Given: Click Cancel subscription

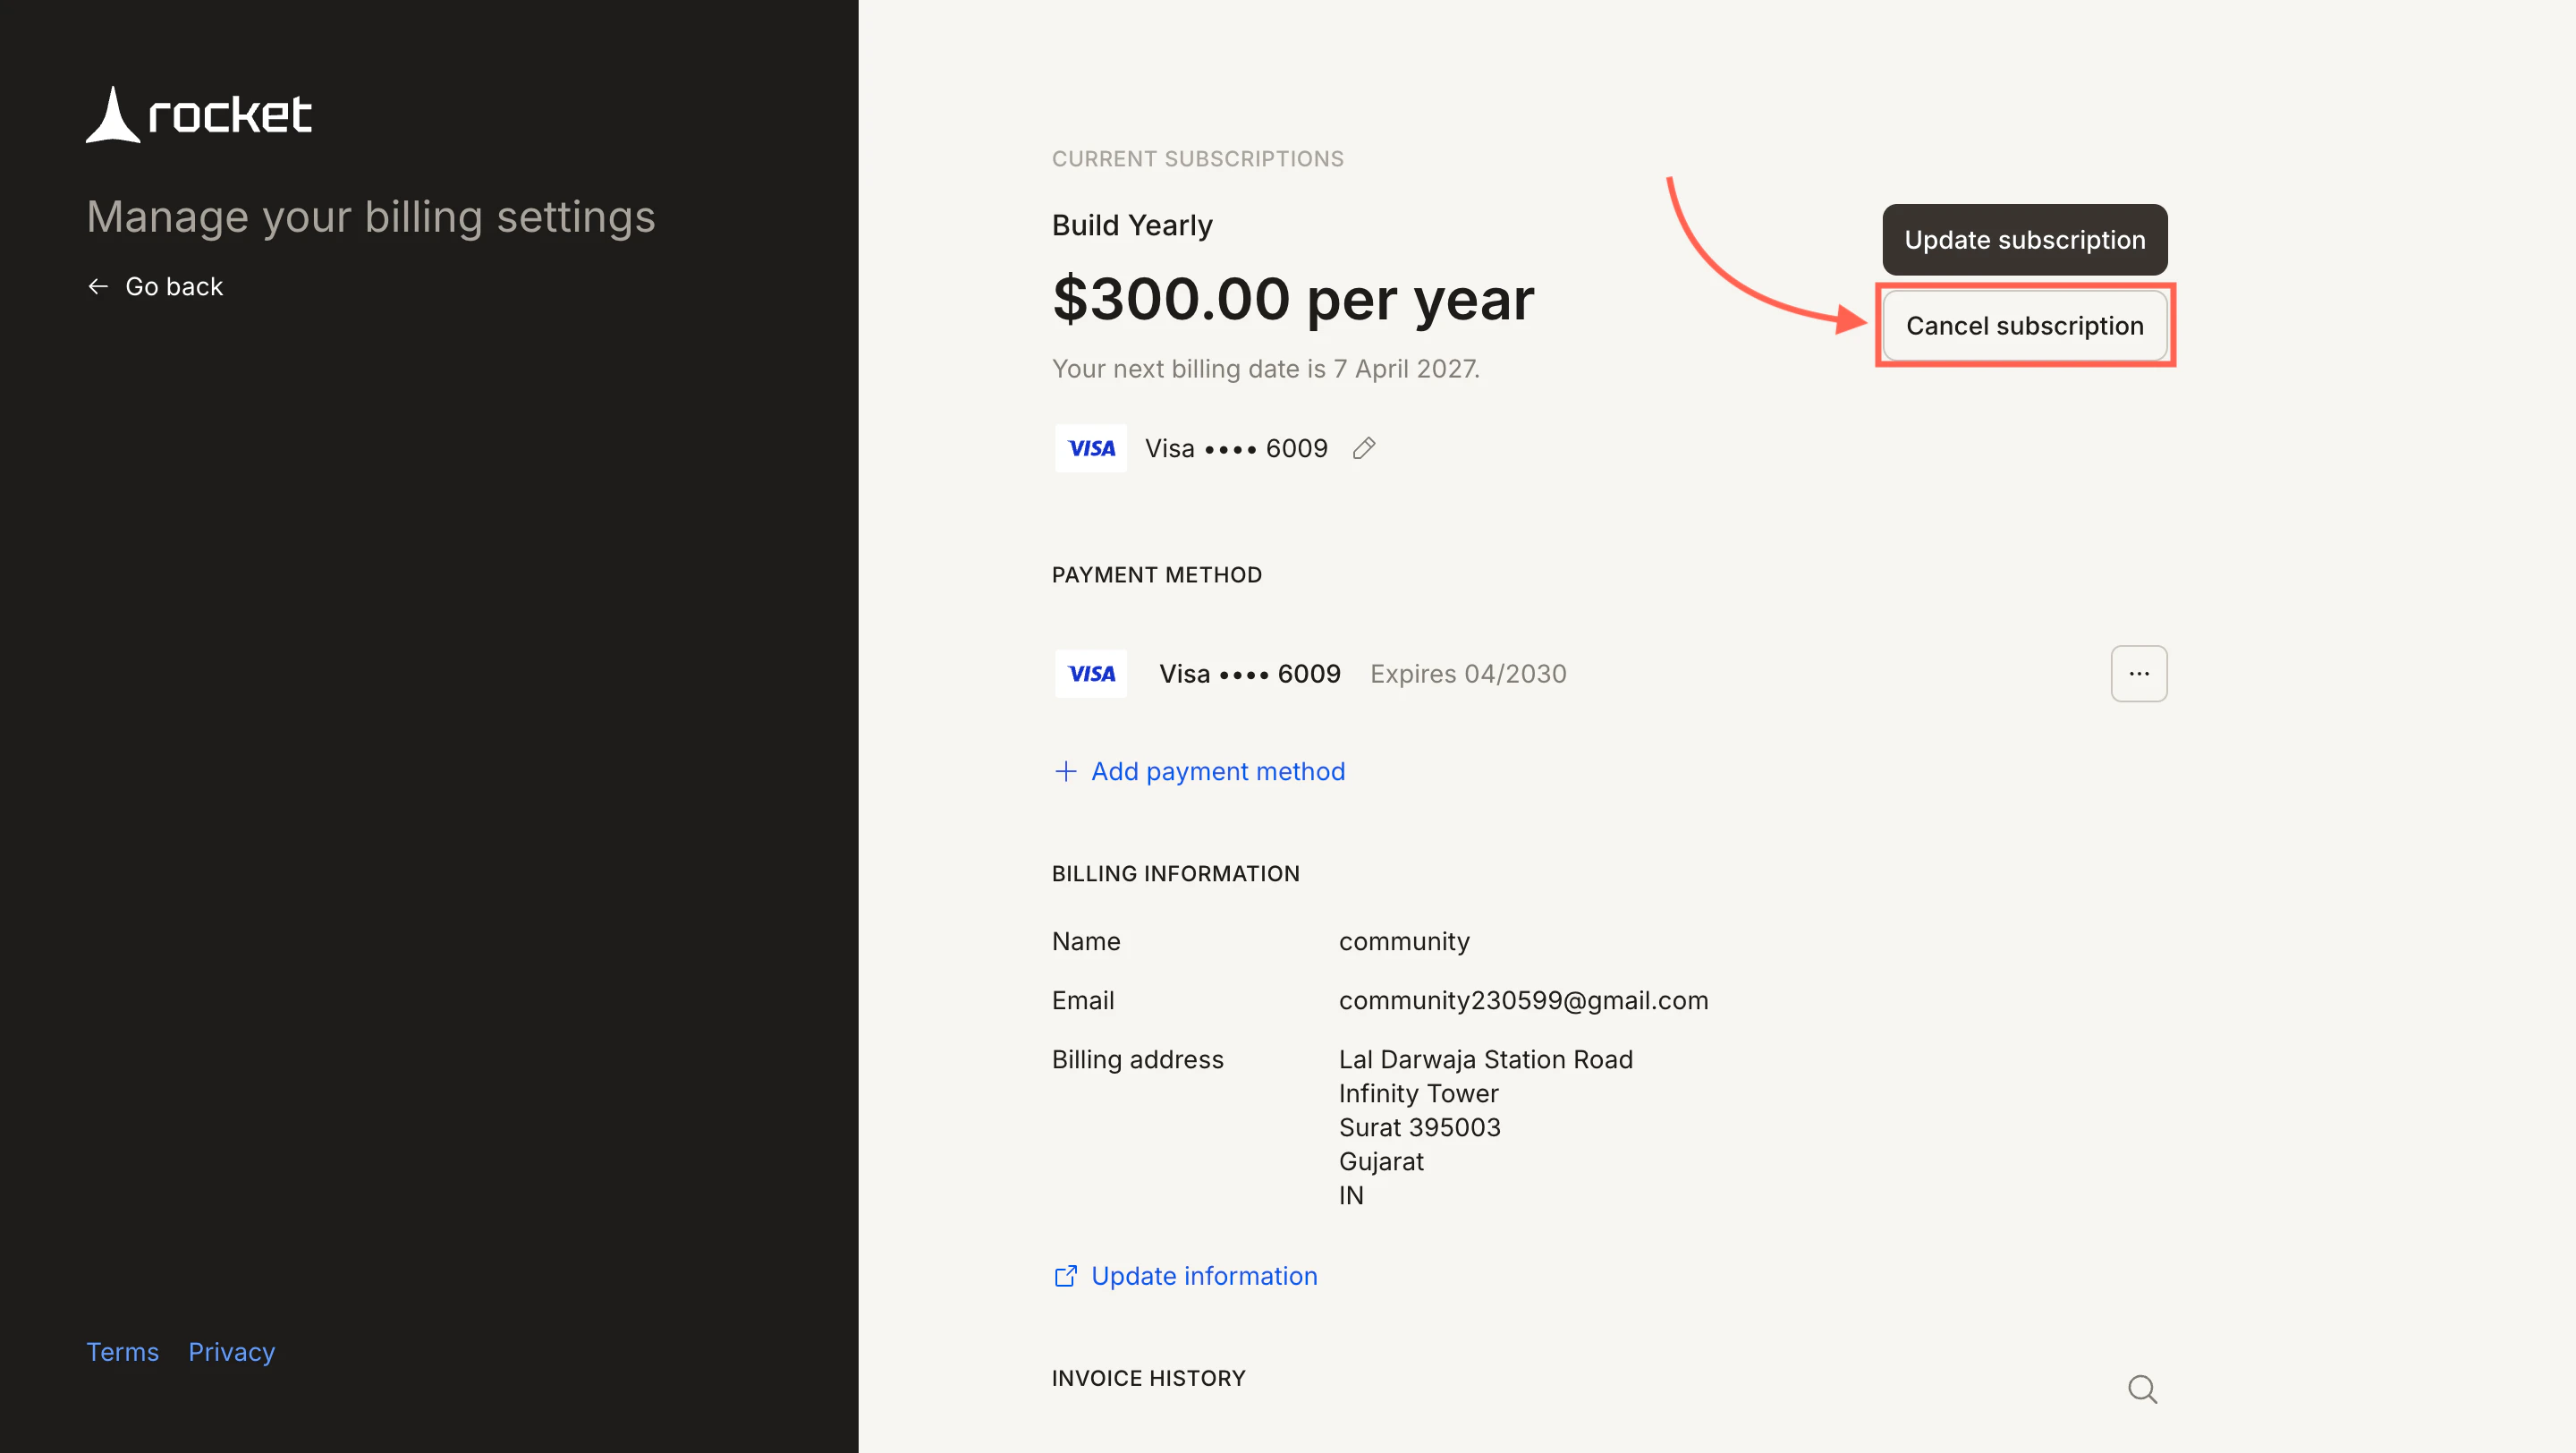Looking at the screenshot, I should (x=2025, y=325).
